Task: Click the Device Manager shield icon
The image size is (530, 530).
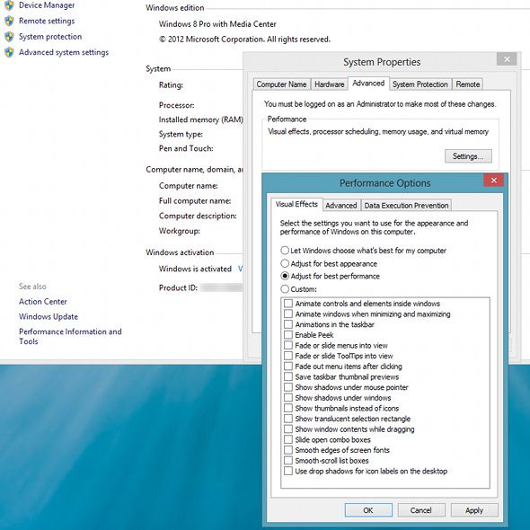Action: 9,5
